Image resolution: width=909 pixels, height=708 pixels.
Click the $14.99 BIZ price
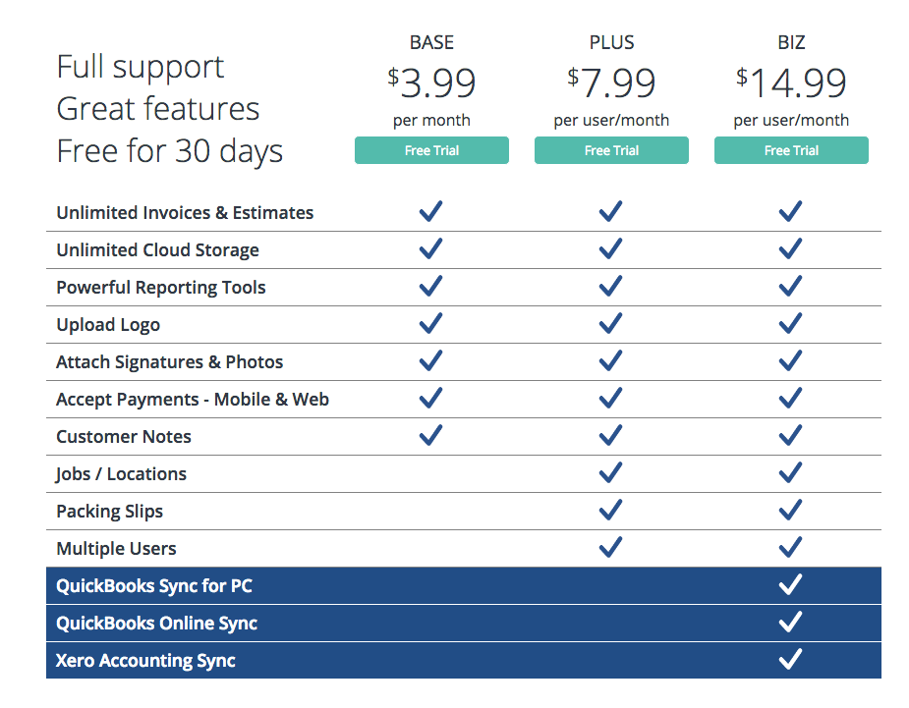tap(791, 83)
